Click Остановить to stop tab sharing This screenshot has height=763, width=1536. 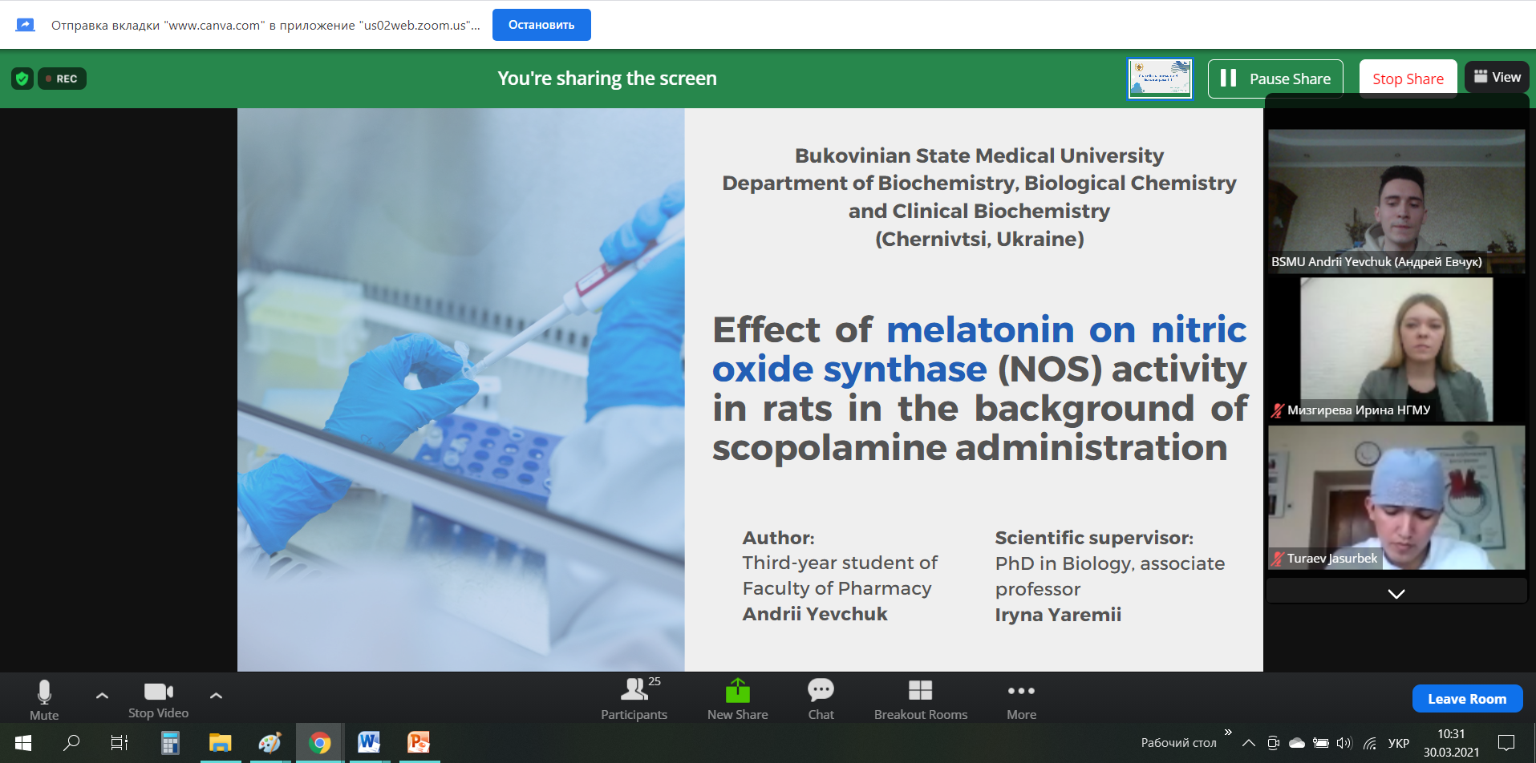coord(541,25)
